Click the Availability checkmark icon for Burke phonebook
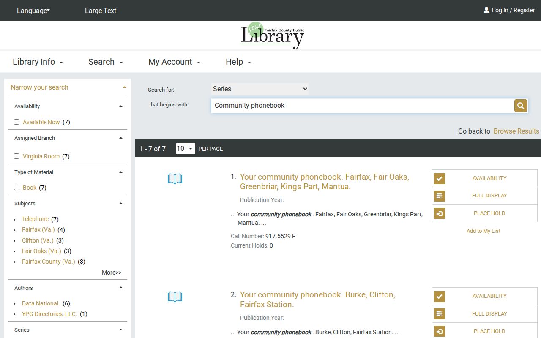The width and height of the screenshot is (541, 338). click(440, 296)
